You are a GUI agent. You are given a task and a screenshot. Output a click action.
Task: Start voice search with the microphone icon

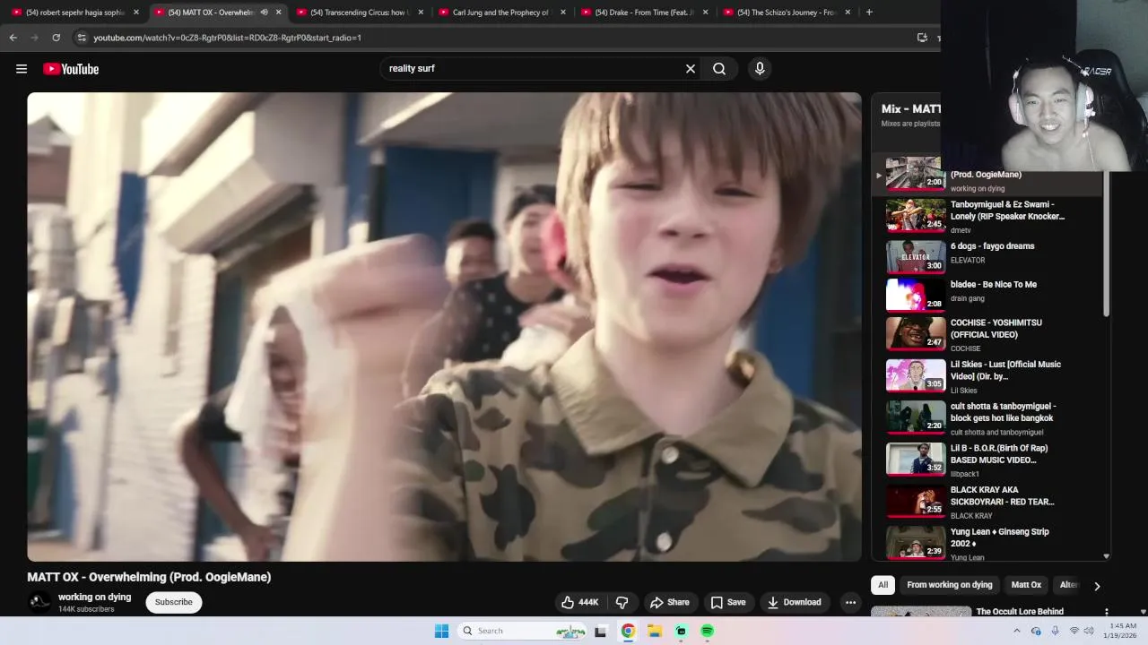point(760,69)
